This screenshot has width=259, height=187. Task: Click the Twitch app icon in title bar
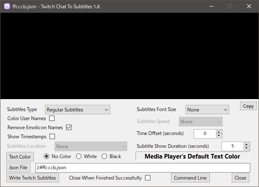tap(7, 7)
